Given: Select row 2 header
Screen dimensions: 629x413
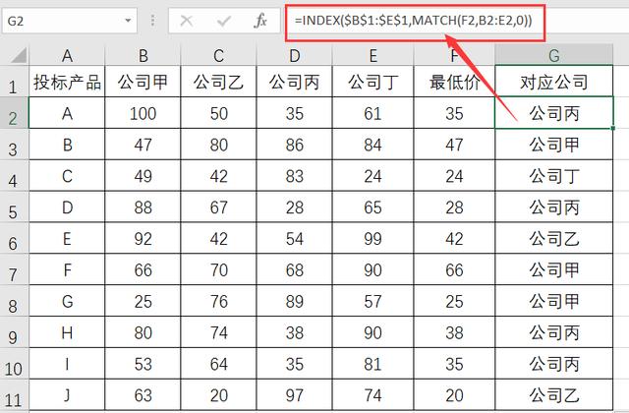Looking at the screenshot, I should [14, 113].
